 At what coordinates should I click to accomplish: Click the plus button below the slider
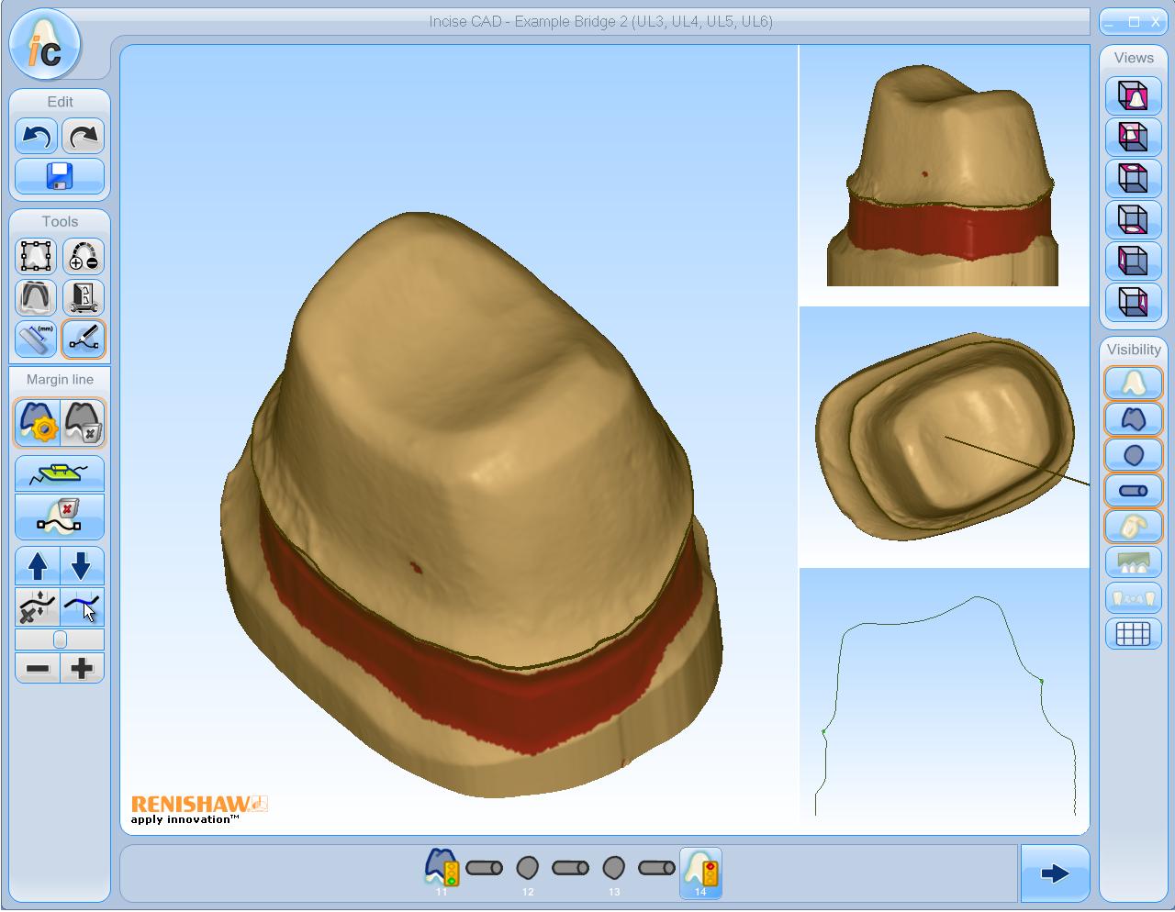point(82,668)
